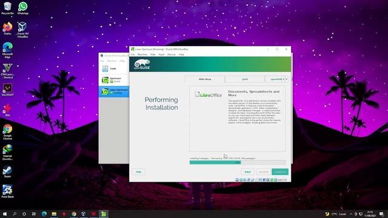
Task: Open Machine menu in VirtualBox Manager window
Action: pyautogui.click(x=112, y=61)
